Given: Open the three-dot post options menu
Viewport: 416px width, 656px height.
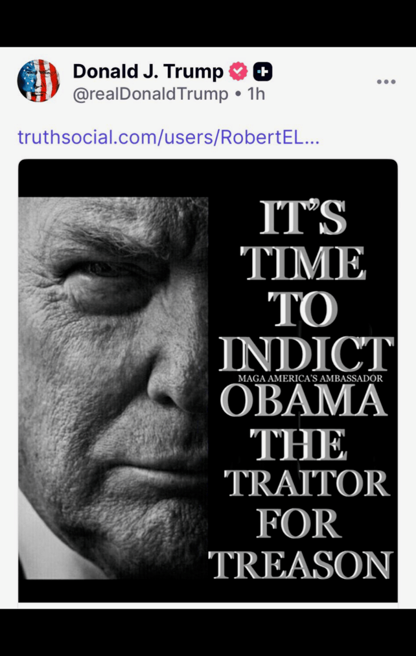Looking at the screenshot, I should click(386, 82).
